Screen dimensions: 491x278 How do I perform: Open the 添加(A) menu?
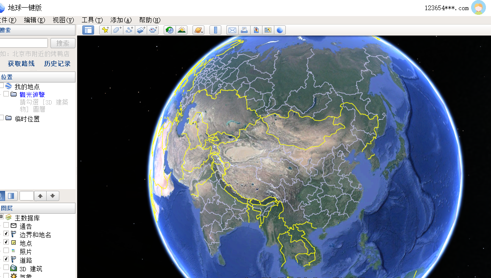(121, 20)
